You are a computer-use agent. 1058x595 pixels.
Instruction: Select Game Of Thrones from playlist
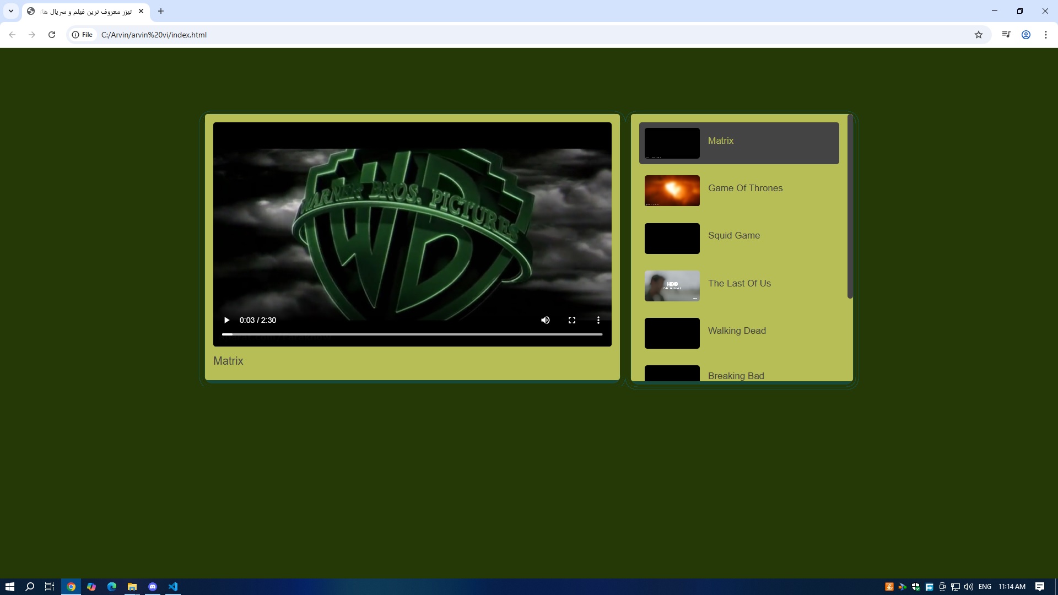click(745, 188)
